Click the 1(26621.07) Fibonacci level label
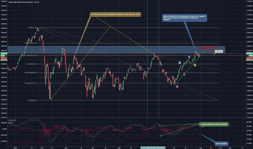 32,28
